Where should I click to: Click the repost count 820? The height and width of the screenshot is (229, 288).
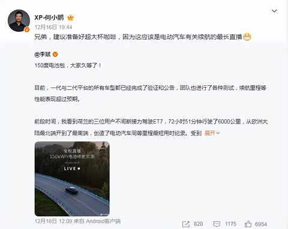tap(198, 224)
